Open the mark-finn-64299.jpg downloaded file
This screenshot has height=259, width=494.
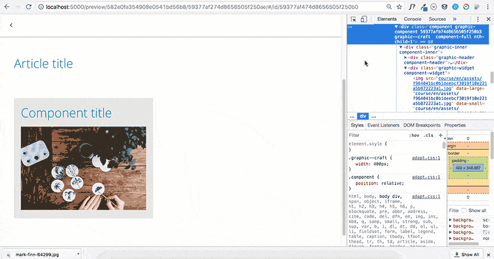click(37, 254)
